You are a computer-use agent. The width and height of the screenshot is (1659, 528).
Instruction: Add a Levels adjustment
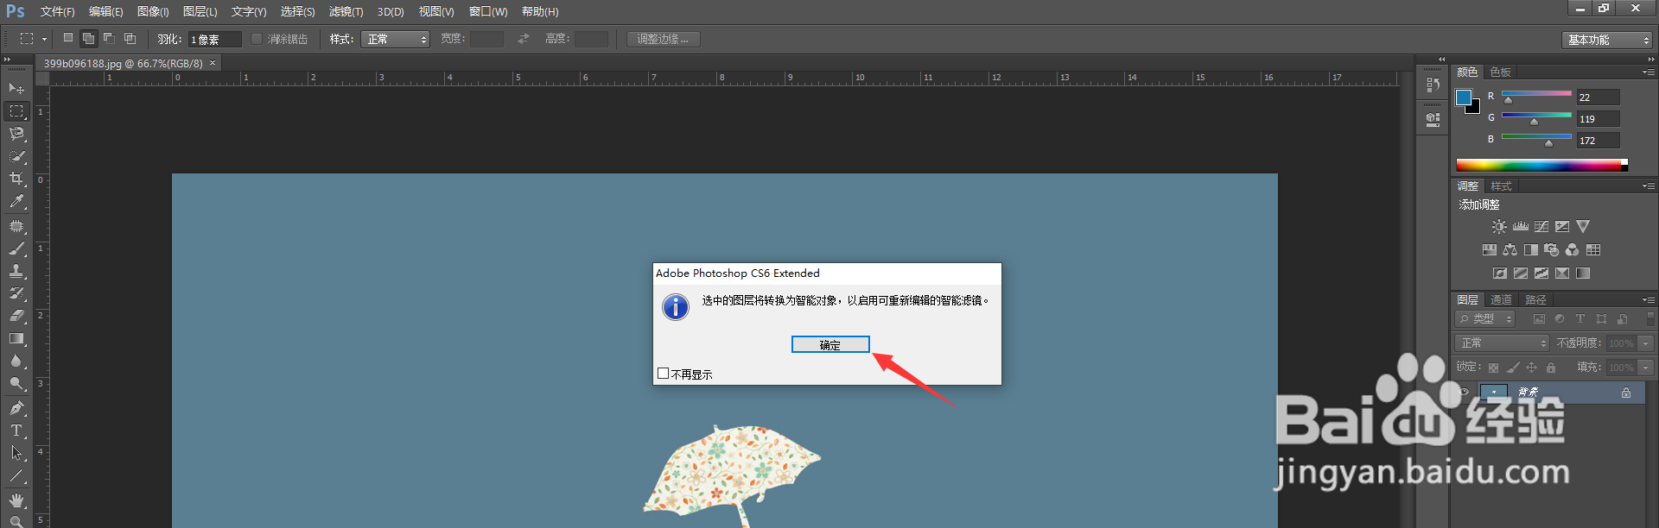pos(1521,227)
